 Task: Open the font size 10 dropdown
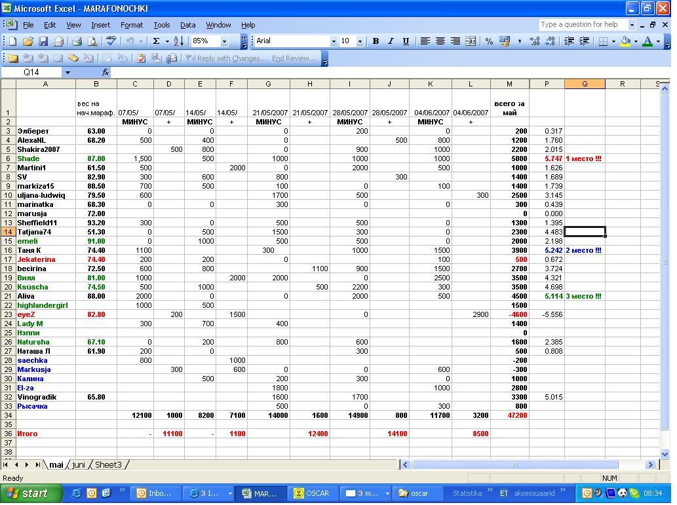click(360, 41)
